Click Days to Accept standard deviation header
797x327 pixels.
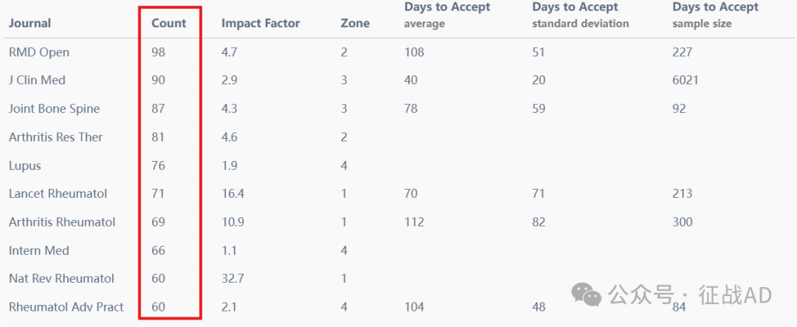pos(581,15)
